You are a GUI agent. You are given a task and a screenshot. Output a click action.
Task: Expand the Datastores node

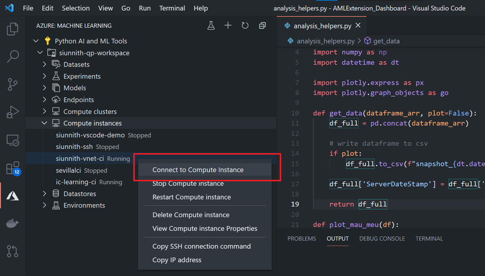click(45, 194)
